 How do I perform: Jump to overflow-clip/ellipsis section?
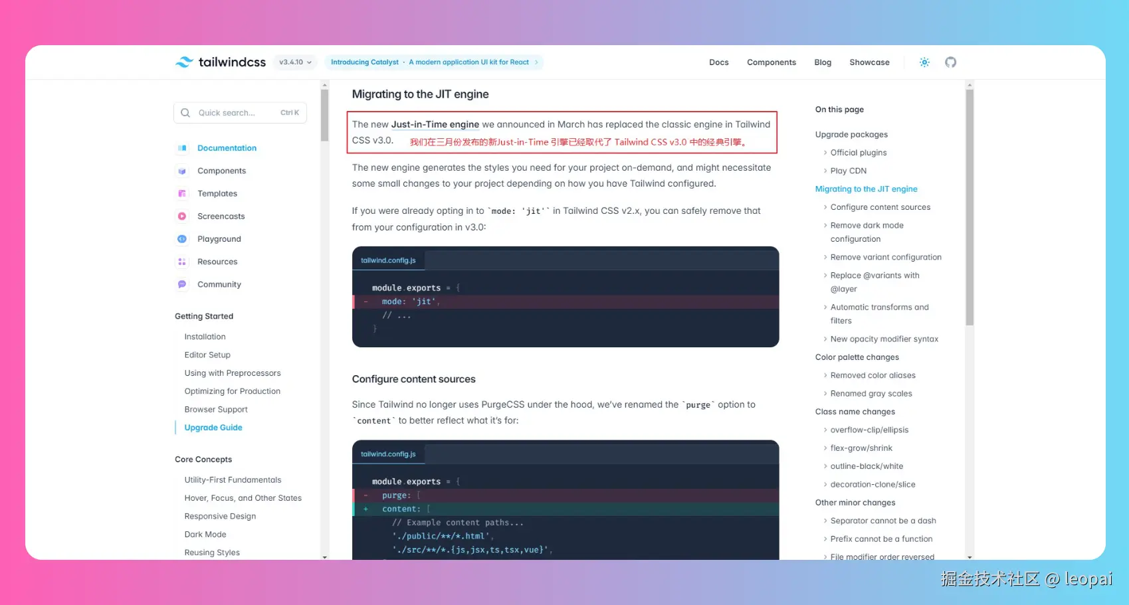click(x=869, y=430)
